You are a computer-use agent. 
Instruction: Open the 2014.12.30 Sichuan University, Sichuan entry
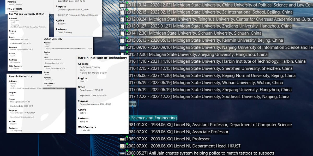(x=193, y=33)
